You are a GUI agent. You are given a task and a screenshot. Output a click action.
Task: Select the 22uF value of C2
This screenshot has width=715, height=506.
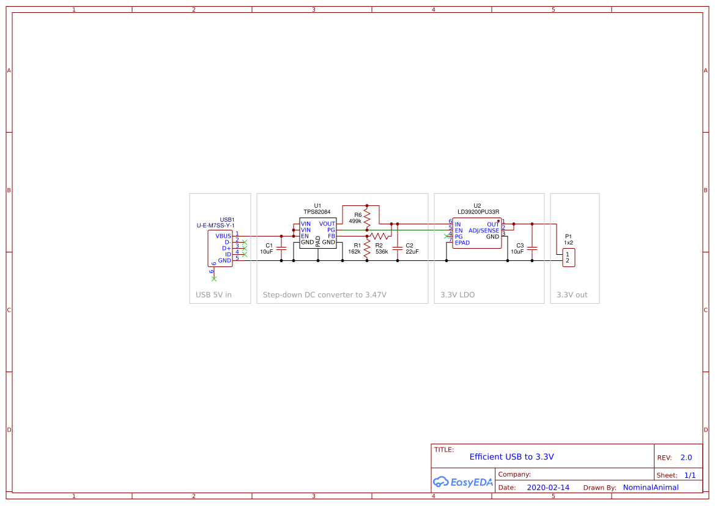412,251
